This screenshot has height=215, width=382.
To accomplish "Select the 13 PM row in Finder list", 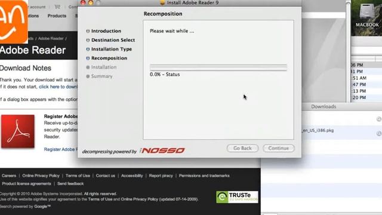I will click(366, 91).
